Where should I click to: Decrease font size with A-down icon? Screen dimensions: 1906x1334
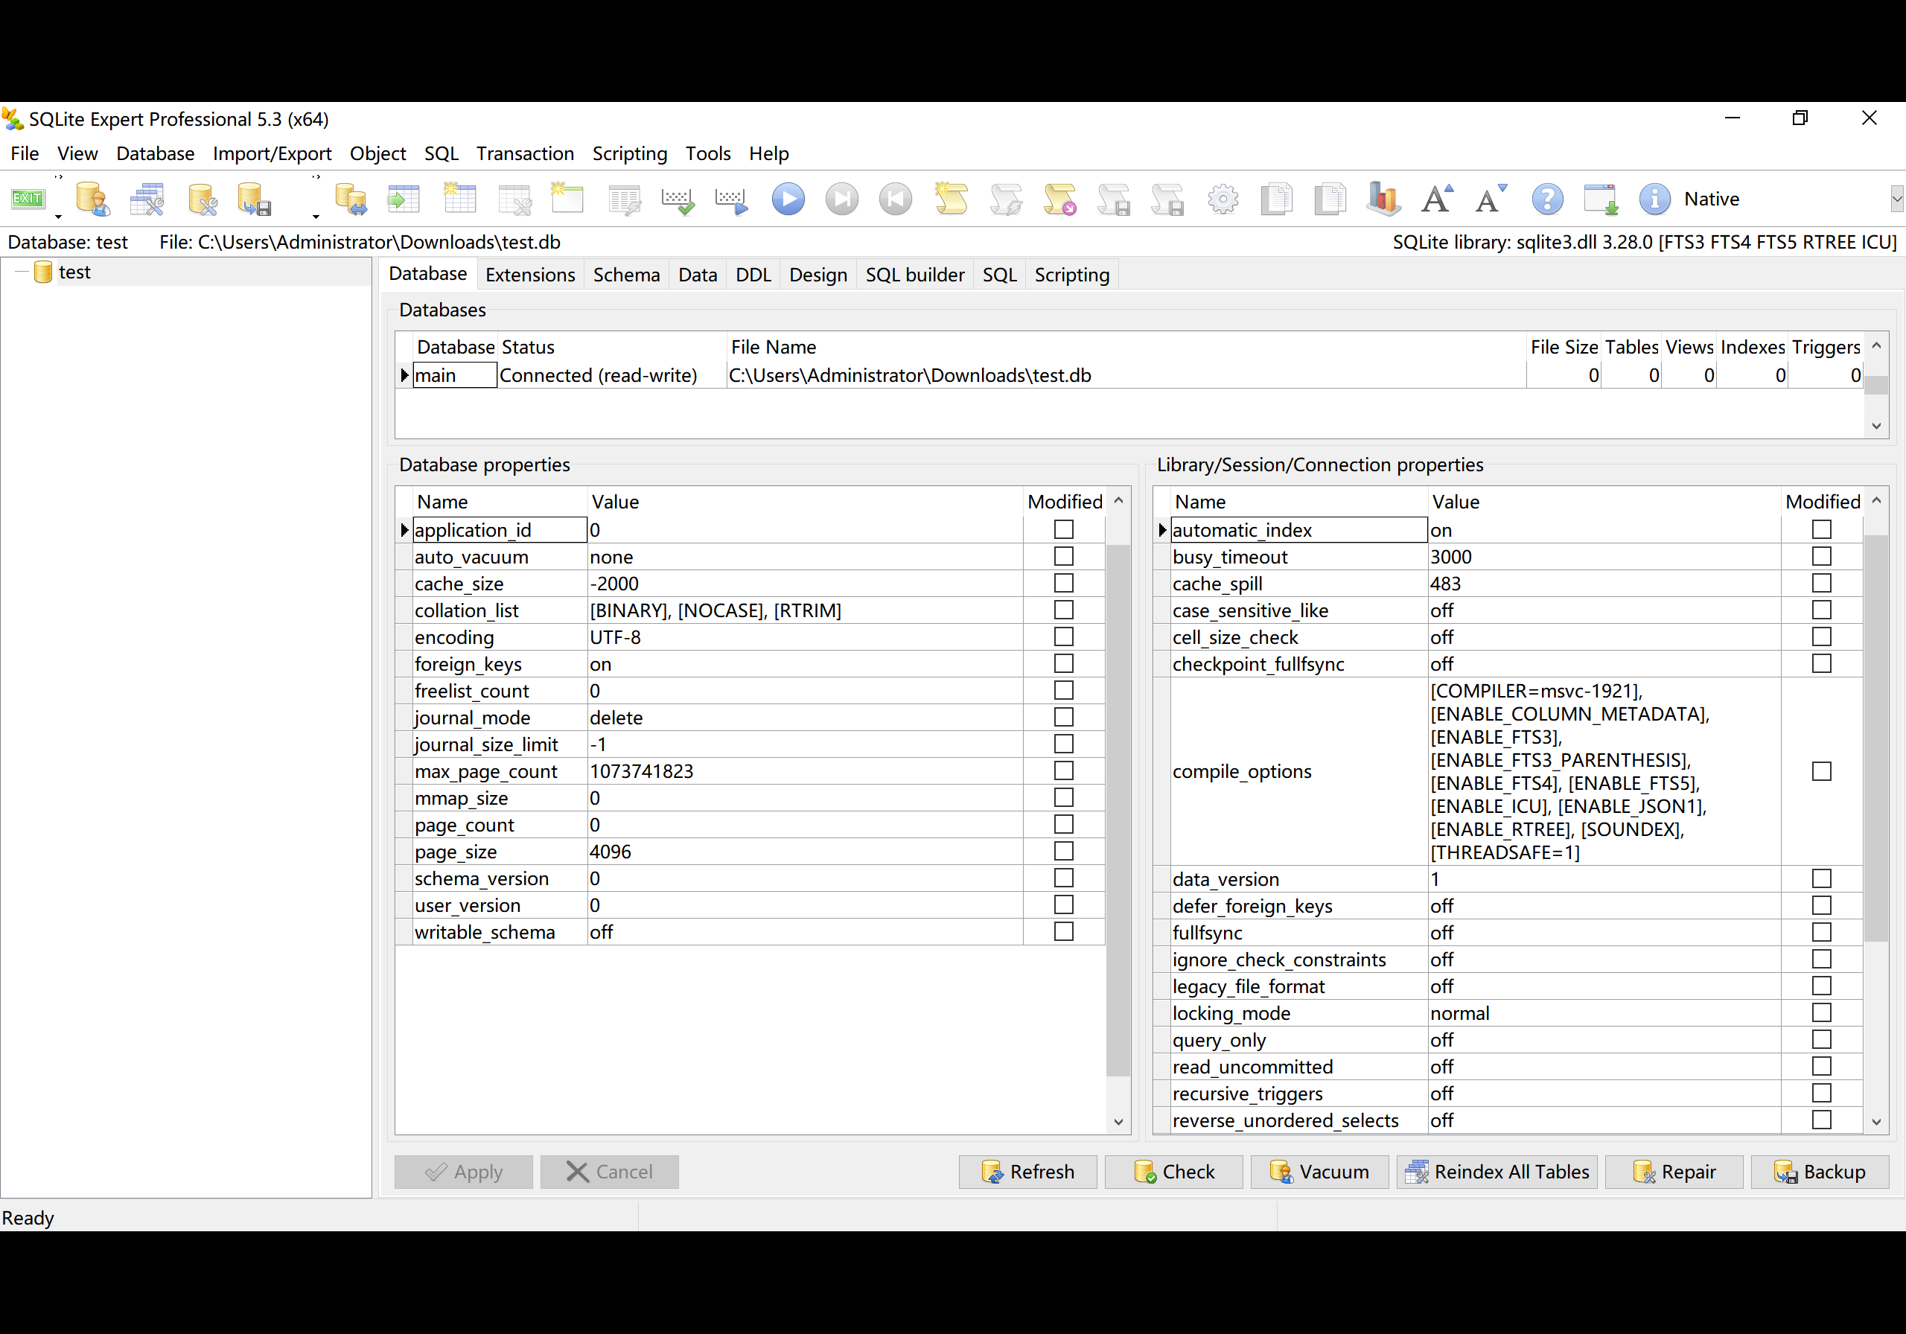pos(1491,200)
